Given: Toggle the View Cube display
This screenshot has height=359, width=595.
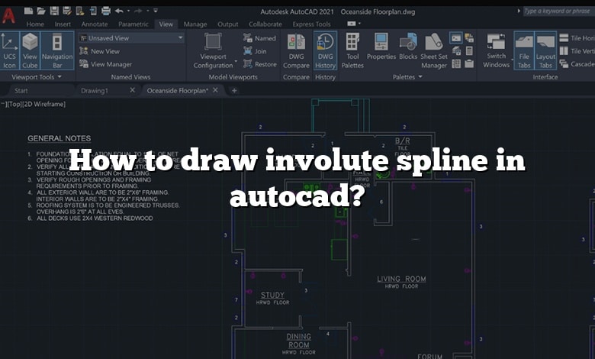Looking at the screenshot, I should pyautogui.click(x=30, y=50).
